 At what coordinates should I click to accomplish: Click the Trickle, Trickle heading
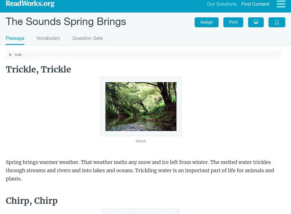point(38,70)
